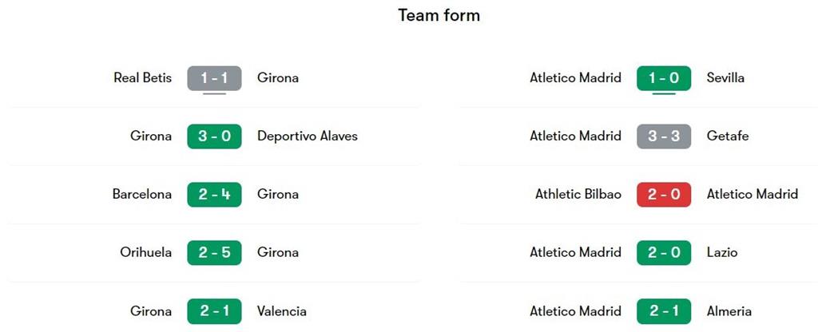Click the 1 - 1 Real Betis vs Girona score
Screen dimensions: 818x332
click(214, 78)
